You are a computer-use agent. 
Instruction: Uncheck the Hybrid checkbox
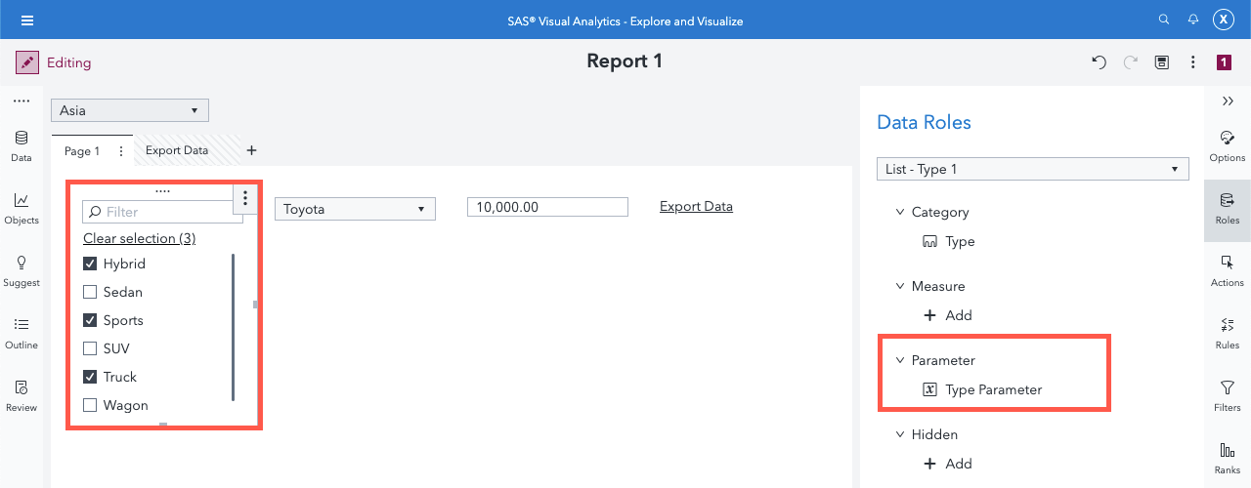tap(91, 264)
